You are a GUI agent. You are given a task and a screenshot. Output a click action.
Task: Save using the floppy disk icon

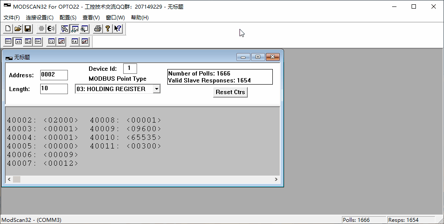(27, 29)
